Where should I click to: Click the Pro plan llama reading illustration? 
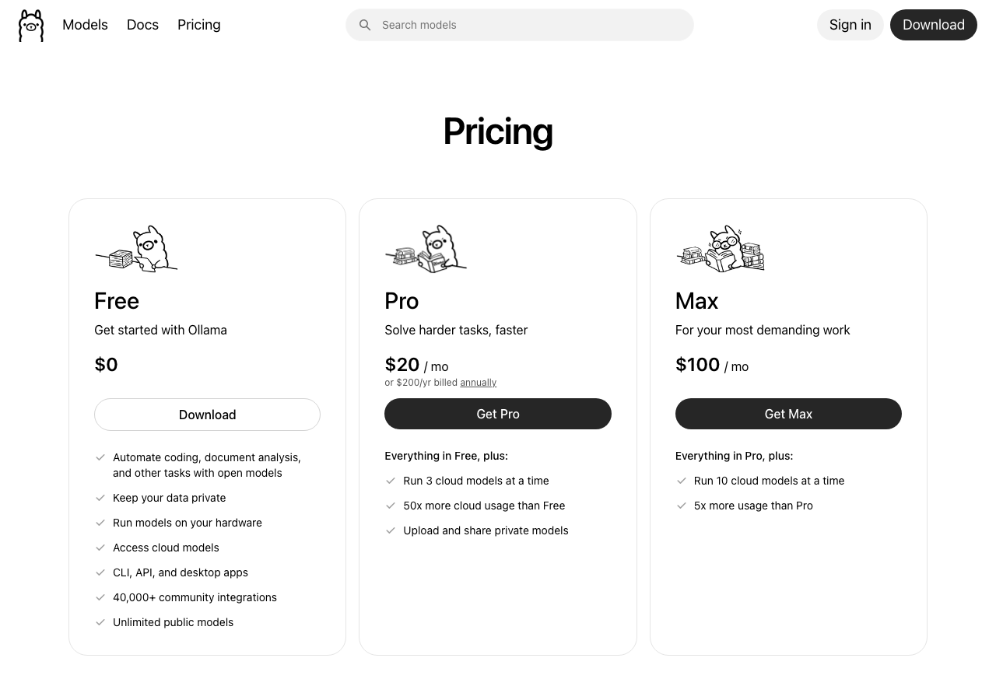tap(426, 250)
